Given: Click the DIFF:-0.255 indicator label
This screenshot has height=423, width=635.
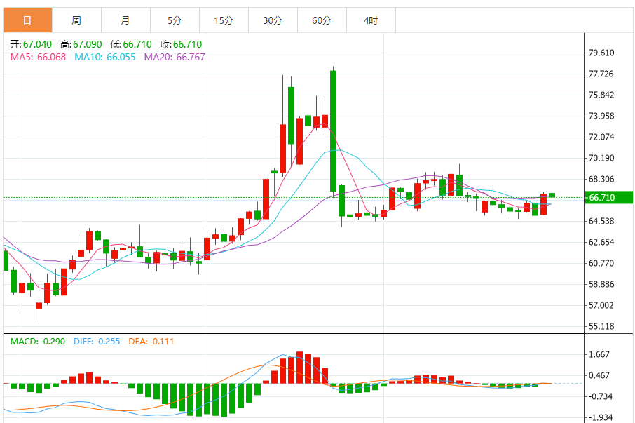Looking at the screenshot, I should pos(97,342).
